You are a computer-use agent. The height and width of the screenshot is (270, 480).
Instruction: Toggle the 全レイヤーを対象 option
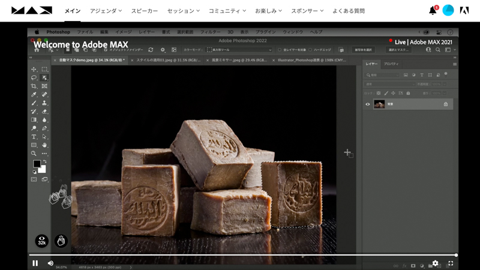(x=280, y=50)
